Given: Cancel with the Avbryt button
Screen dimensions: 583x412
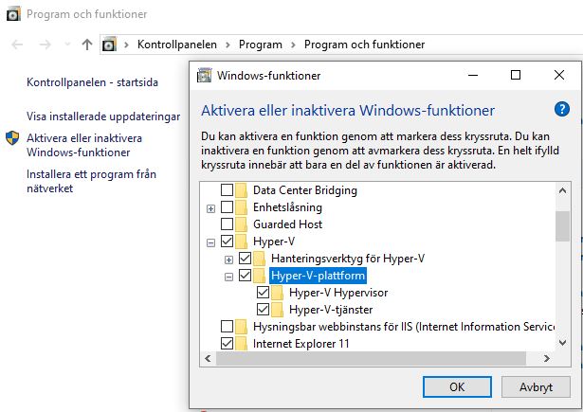Looking at the screenshot, I should (536, 387).
